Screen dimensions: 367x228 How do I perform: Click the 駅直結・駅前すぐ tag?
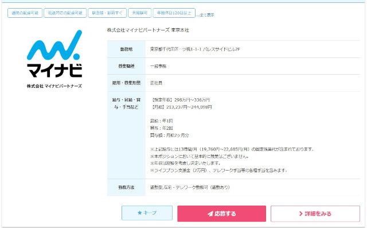pos(107,13)
